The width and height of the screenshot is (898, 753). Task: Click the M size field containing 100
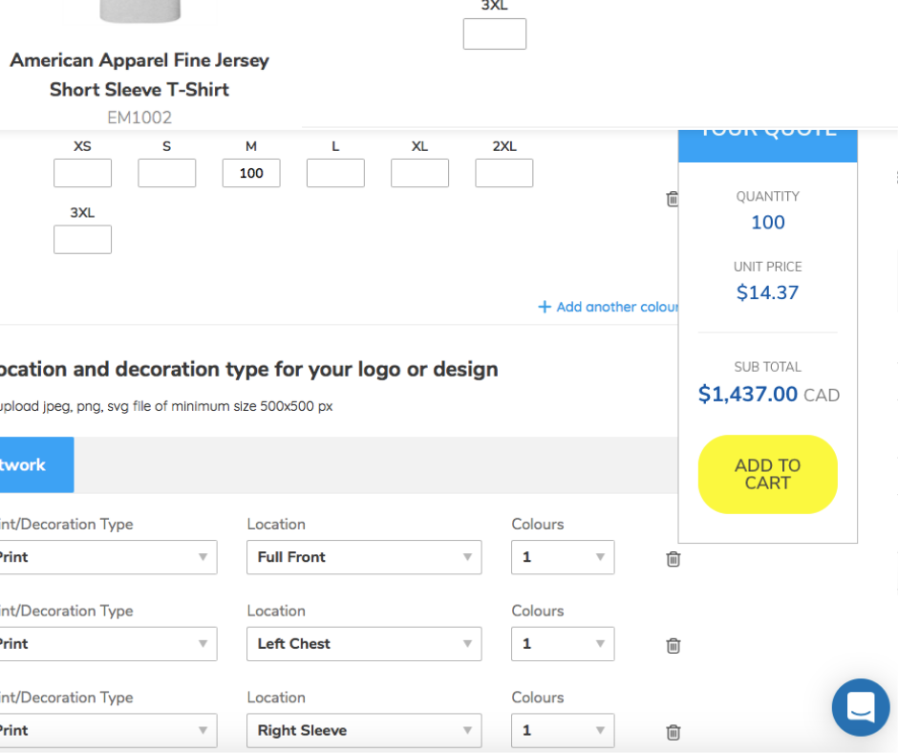coord(251,173)
